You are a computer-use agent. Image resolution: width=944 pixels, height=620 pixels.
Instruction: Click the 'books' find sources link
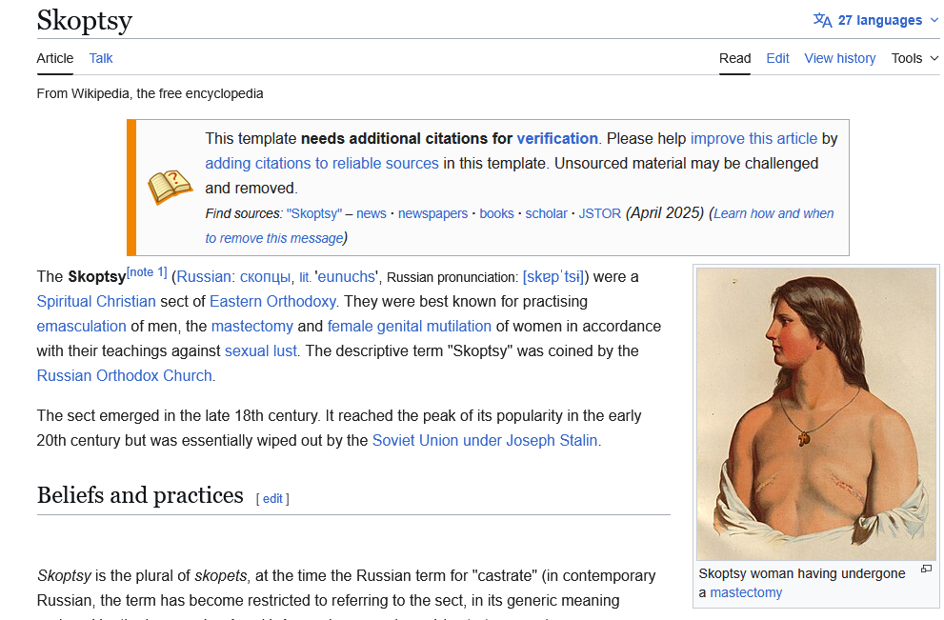click(496, 213)
